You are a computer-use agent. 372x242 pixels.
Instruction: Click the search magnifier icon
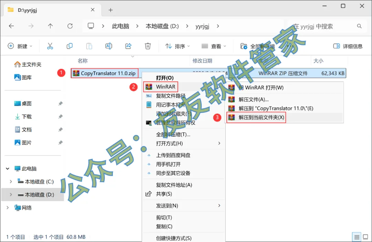coord(359,26)
